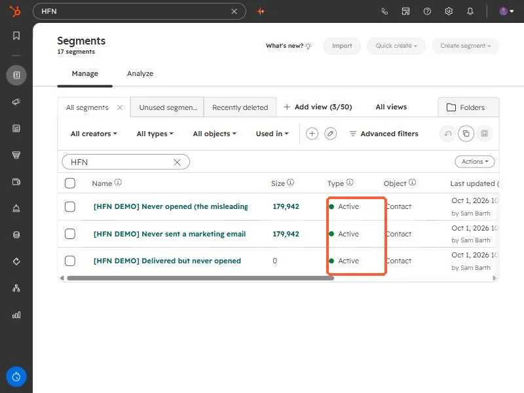Show info tooltip beside Type column

350,183
